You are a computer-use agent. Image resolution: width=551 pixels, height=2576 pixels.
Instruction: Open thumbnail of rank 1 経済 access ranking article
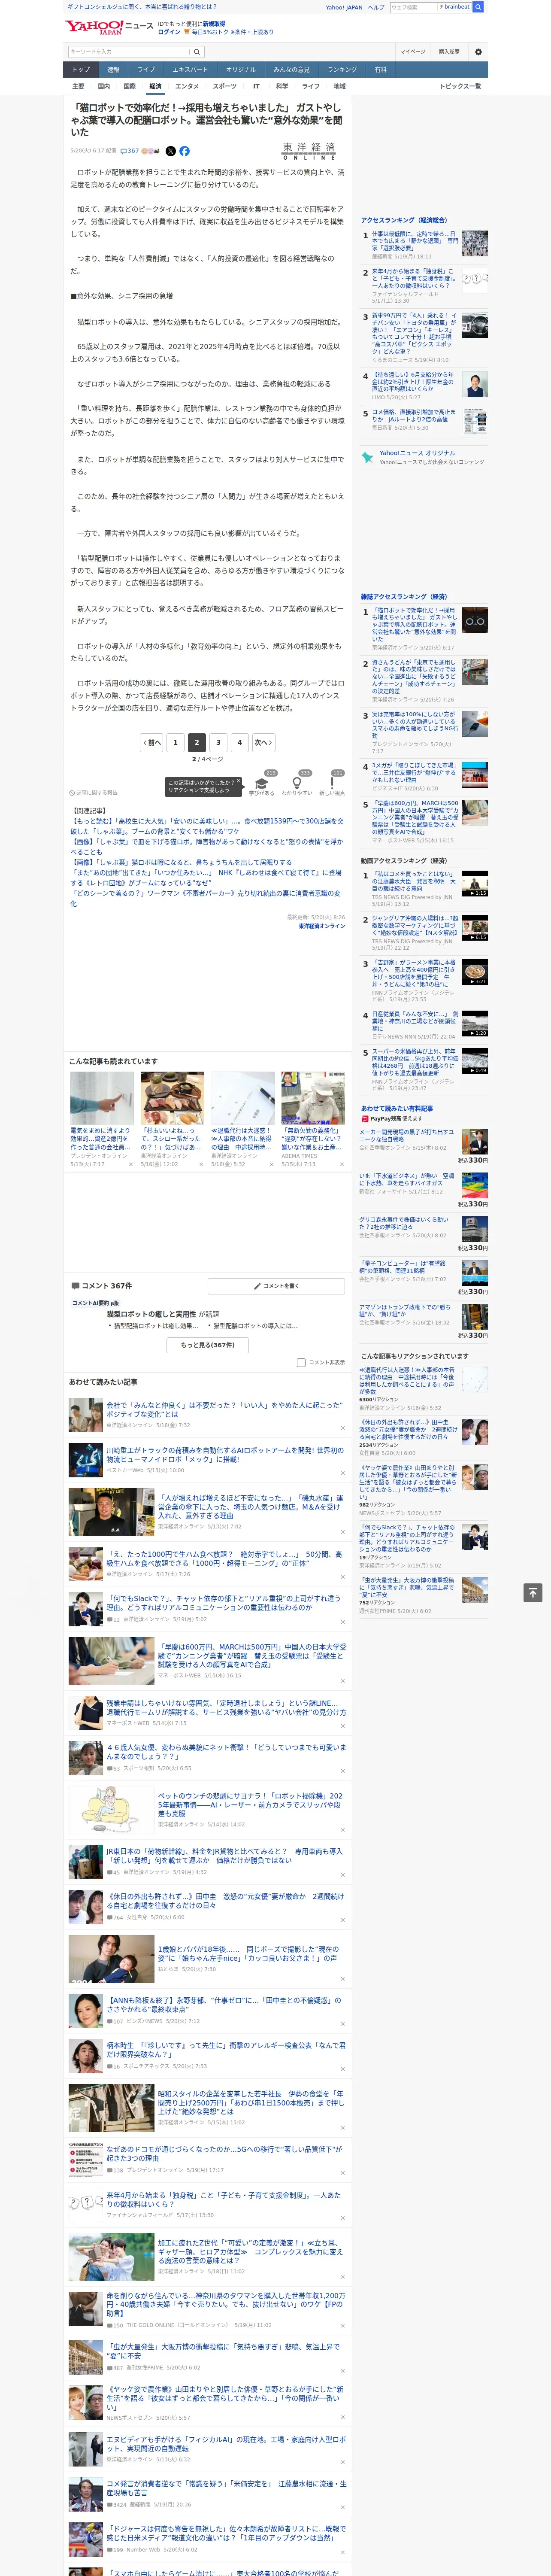click(475, 243)
